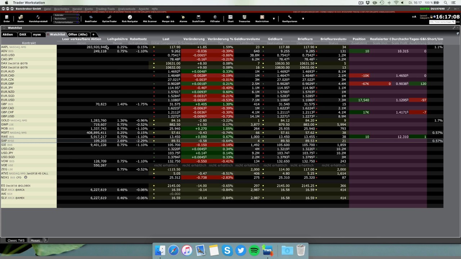Screen dimensions: 461x259
Task: Open the Datei menu
Action: pyautogui.click(x=48, y=9)
